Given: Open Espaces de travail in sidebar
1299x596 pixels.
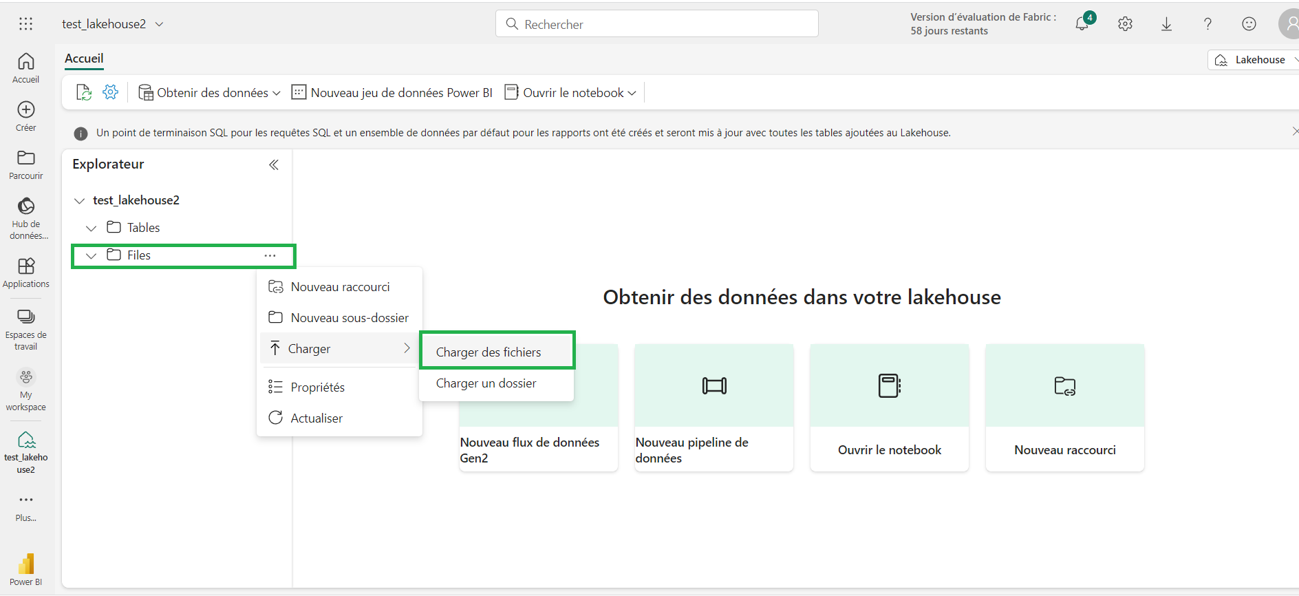Looking at the screenshot, I should (25, 330).
